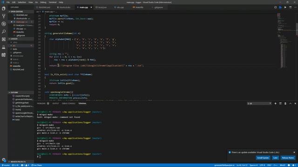
Task: Close the terminal panel
Action: (295, 103)
